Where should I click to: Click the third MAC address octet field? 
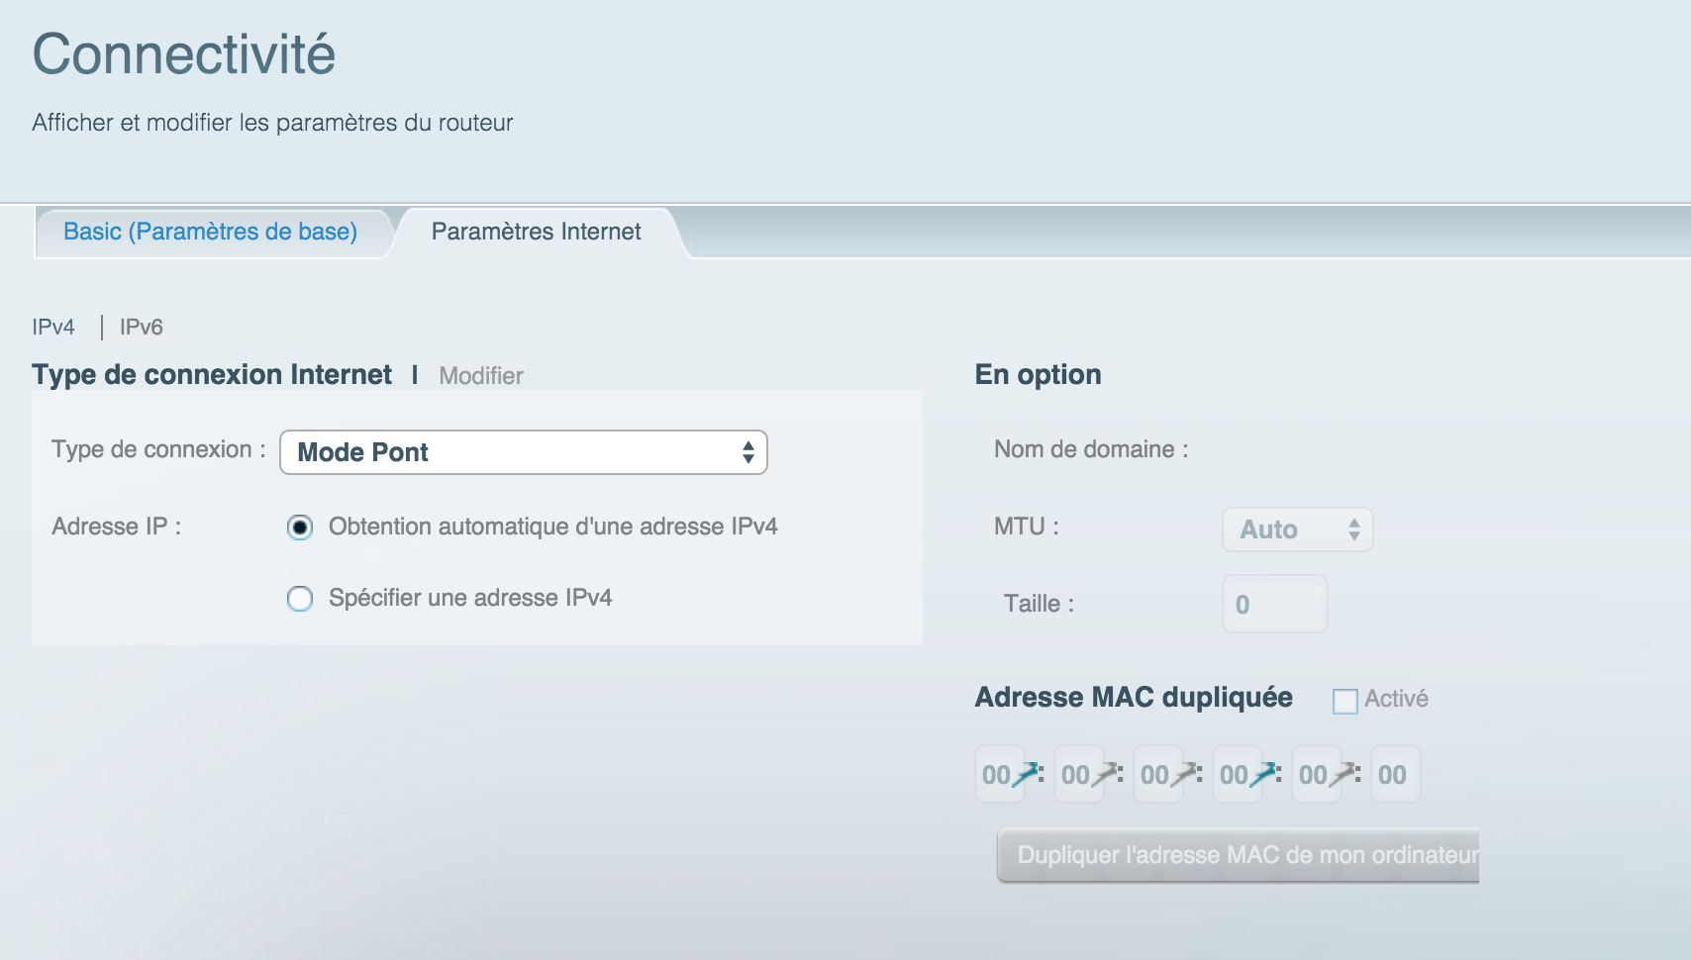tap(1158, 774)
